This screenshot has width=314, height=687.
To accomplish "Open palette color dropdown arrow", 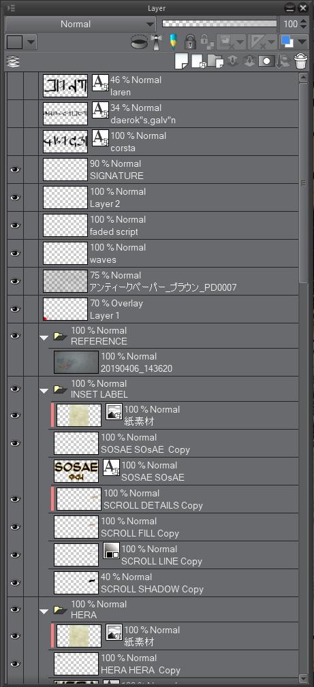I will tap(30, 42).
